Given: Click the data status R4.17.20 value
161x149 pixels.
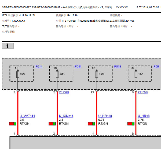Looking at the screenshot, I should [x=72, y=16].
